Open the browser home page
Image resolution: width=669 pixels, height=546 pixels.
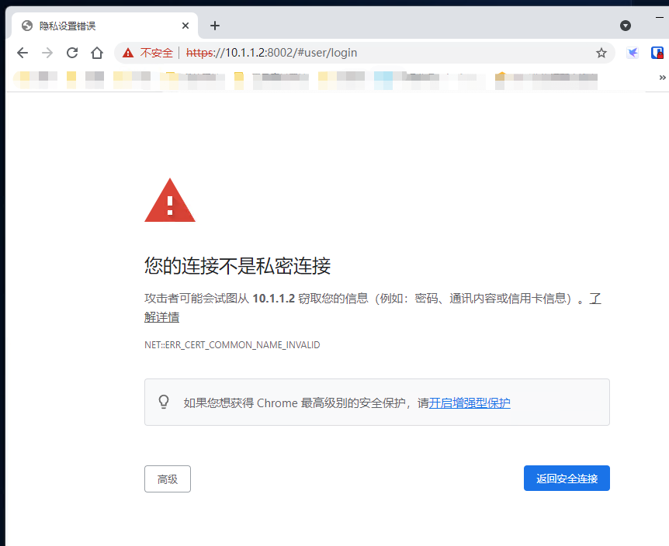pyautogui.click(x=96, y=53)
